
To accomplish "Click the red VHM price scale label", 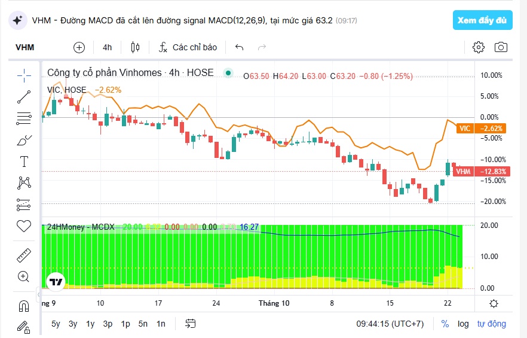I will (482, 171).
